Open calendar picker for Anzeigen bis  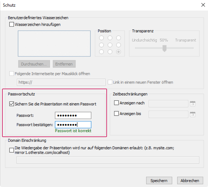coord(193,114)
